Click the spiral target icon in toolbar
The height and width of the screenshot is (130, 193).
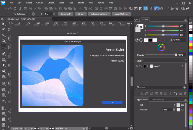(91, 9)
